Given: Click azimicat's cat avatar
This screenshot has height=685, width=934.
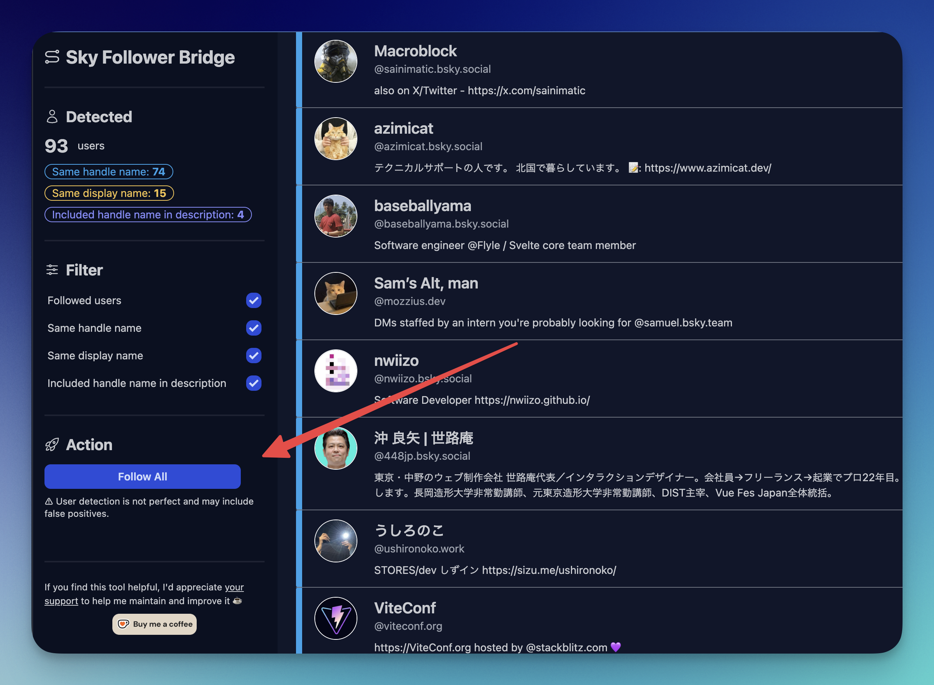Looking at the screenshot, I should [335, 139].
